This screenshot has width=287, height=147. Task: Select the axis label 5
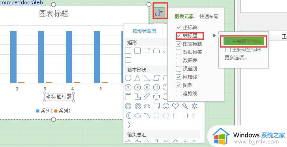coord(101,89)
